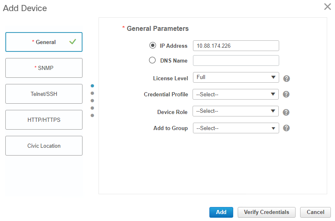Screen dimensions: 335x221
Task: Click help icon next to Device Role
Action: (287, 112)
